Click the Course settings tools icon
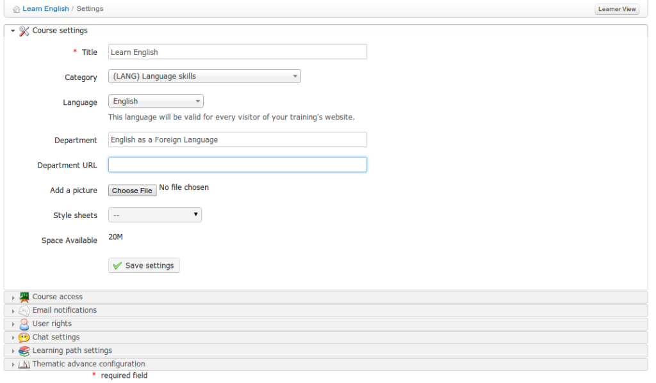Viewport: 656px width, 383px height. [24, 31]
